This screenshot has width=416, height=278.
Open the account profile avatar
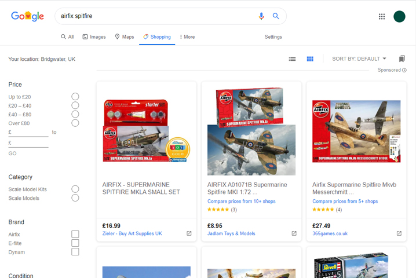click(399, 16)
